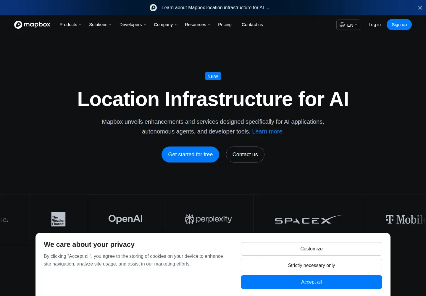Click the Mapbox icon in the announcement banner
The image size is (426, 296).
pos(153,8)
